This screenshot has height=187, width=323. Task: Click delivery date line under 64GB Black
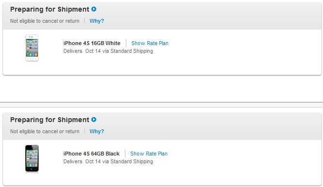click(x=108, y=161)
